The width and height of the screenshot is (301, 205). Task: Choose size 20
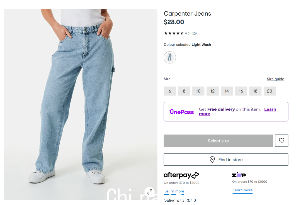pos(270,91)
